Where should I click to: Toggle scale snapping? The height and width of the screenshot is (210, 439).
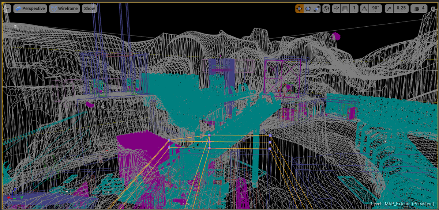click(x=389, y=8)
